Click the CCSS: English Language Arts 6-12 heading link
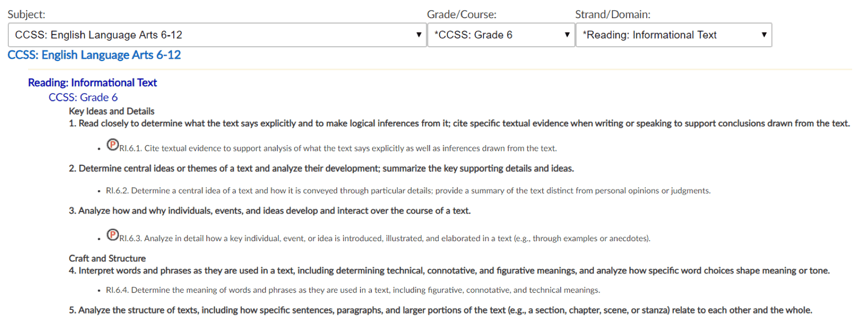The height and width of the screenshot is (328, 862). (94, 55)
